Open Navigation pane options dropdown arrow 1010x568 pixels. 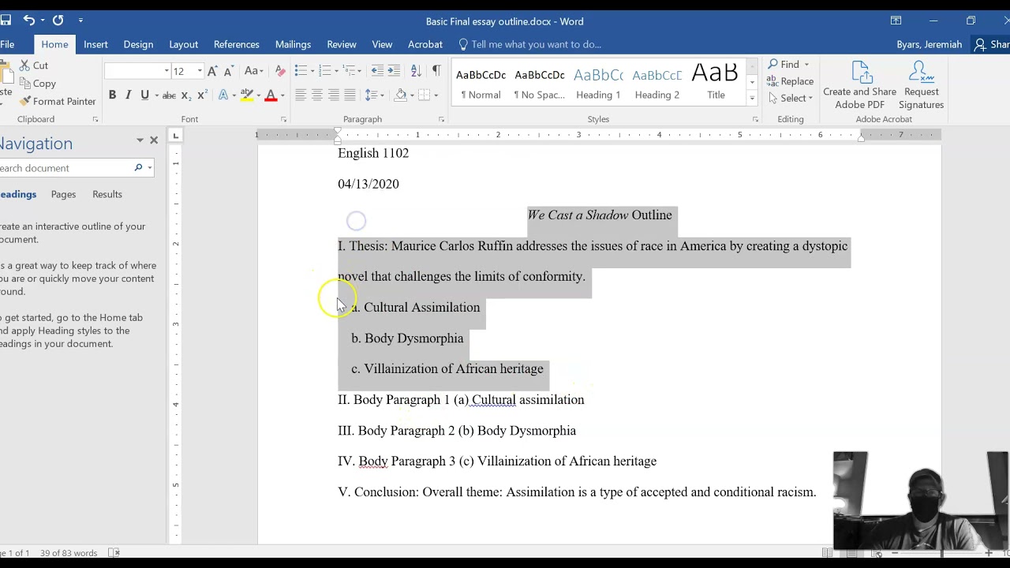[x=140, y=140]
